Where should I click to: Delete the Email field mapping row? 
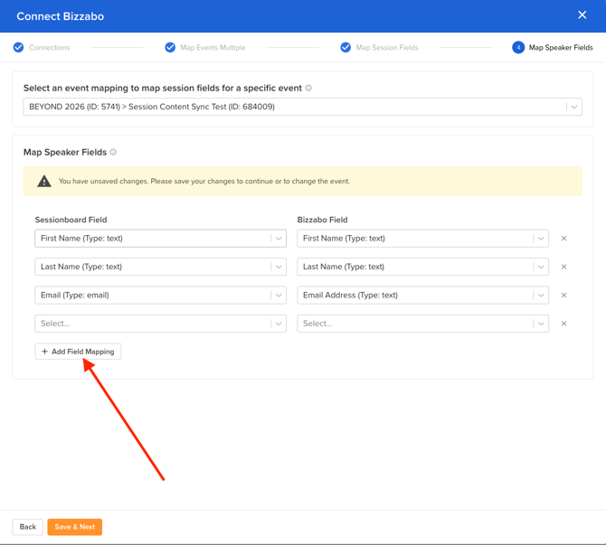(563, 296)
